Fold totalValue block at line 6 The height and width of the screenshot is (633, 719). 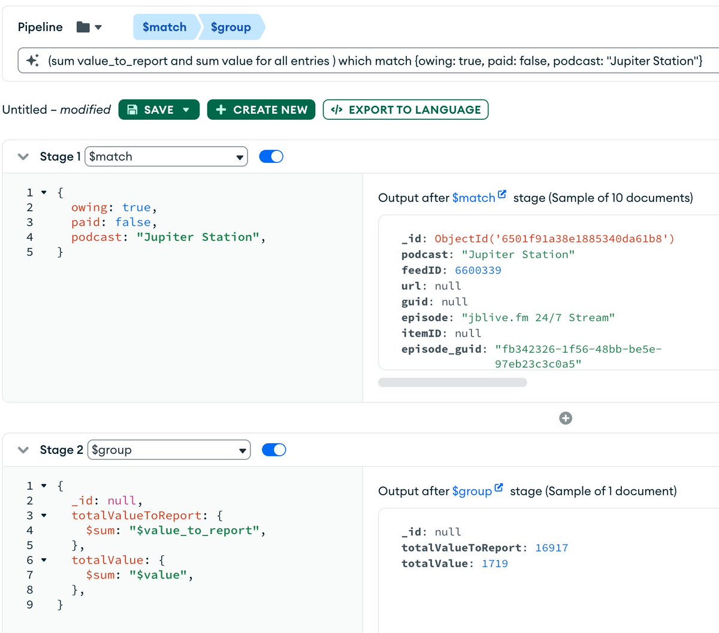tap(44, 560)
